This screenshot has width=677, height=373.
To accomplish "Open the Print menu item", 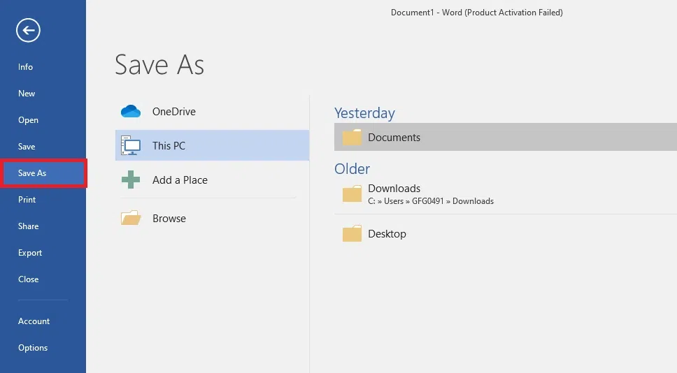I will coord(27,200).
